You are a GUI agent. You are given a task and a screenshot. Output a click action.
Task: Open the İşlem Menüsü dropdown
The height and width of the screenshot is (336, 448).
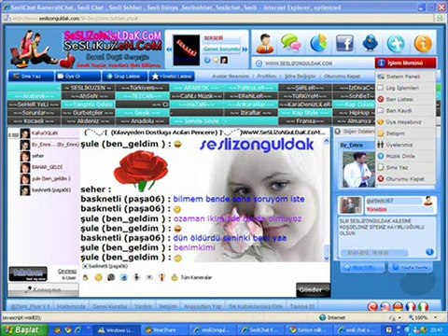coord(406,63)
